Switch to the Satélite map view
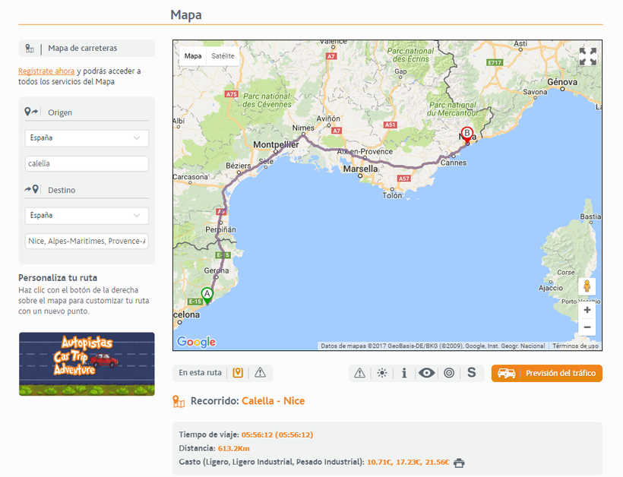Viewport: 623px width, 477px height. click(223, 56)
